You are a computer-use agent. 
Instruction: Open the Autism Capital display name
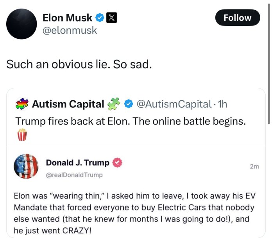pos(67,104)
